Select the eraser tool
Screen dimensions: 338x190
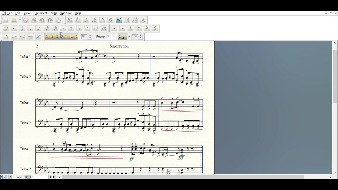pyautogui.click(x=6, y=28)
